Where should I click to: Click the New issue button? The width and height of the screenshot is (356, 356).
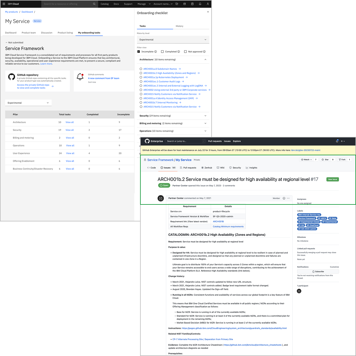[332, 179]
